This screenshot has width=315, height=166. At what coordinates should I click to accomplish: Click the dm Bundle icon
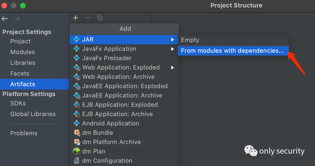coord(77,133)
